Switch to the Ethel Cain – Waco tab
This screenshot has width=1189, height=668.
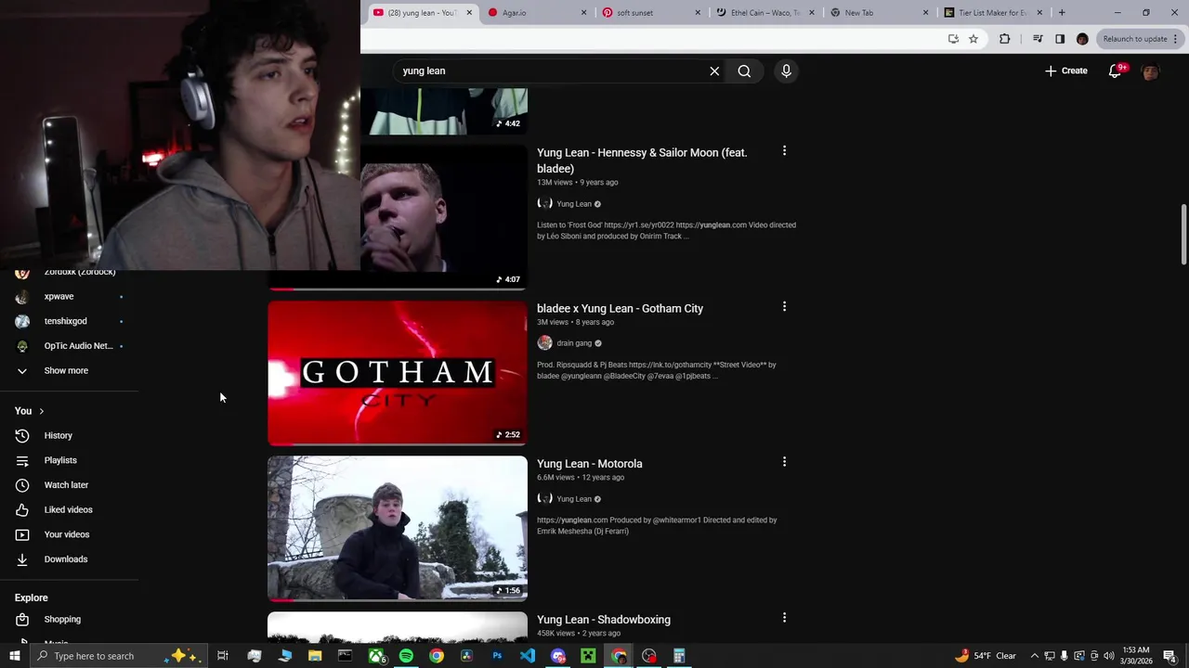764,13
